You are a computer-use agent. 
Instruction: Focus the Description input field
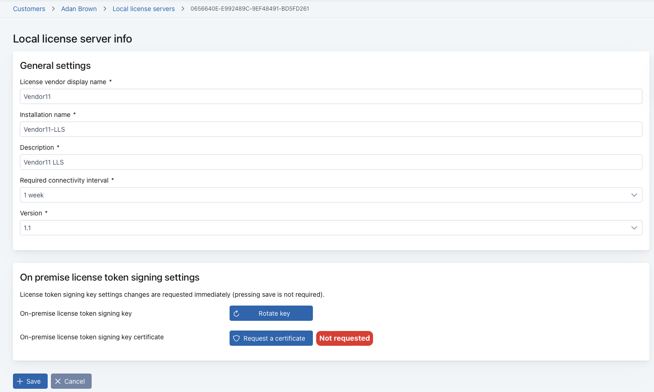331,162
